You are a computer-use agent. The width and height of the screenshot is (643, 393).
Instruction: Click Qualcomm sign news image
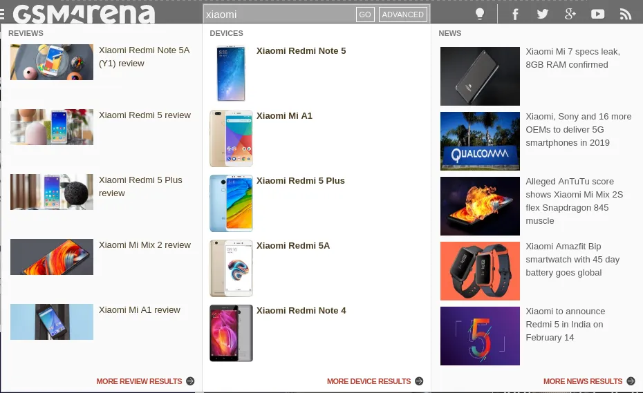point(481,141)
